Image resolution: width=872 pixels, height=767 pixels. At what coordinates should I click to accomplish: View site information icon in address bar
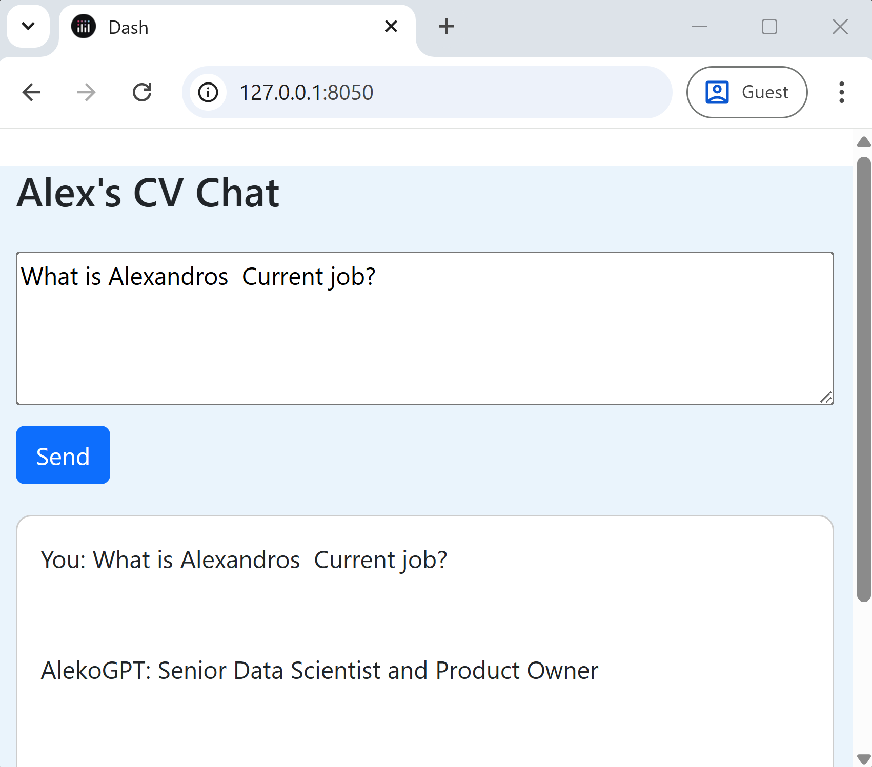tap(208, 92)
